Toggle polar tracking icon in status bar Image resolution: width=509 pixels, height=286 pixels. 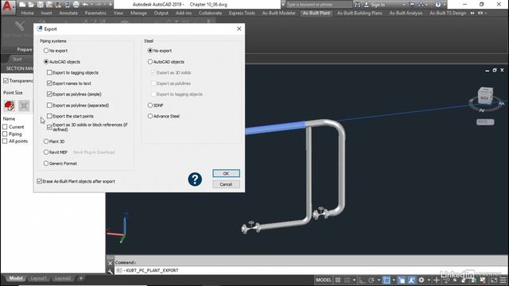[371, 280]
